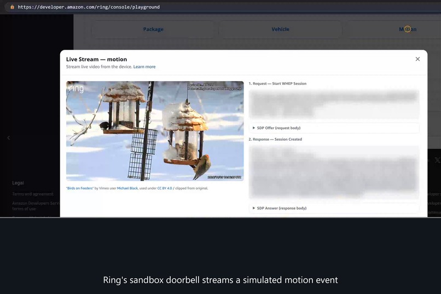441x294 pixels.
Task: Expand SDP Offer (request body)
Action: click(x=334, y=128)
